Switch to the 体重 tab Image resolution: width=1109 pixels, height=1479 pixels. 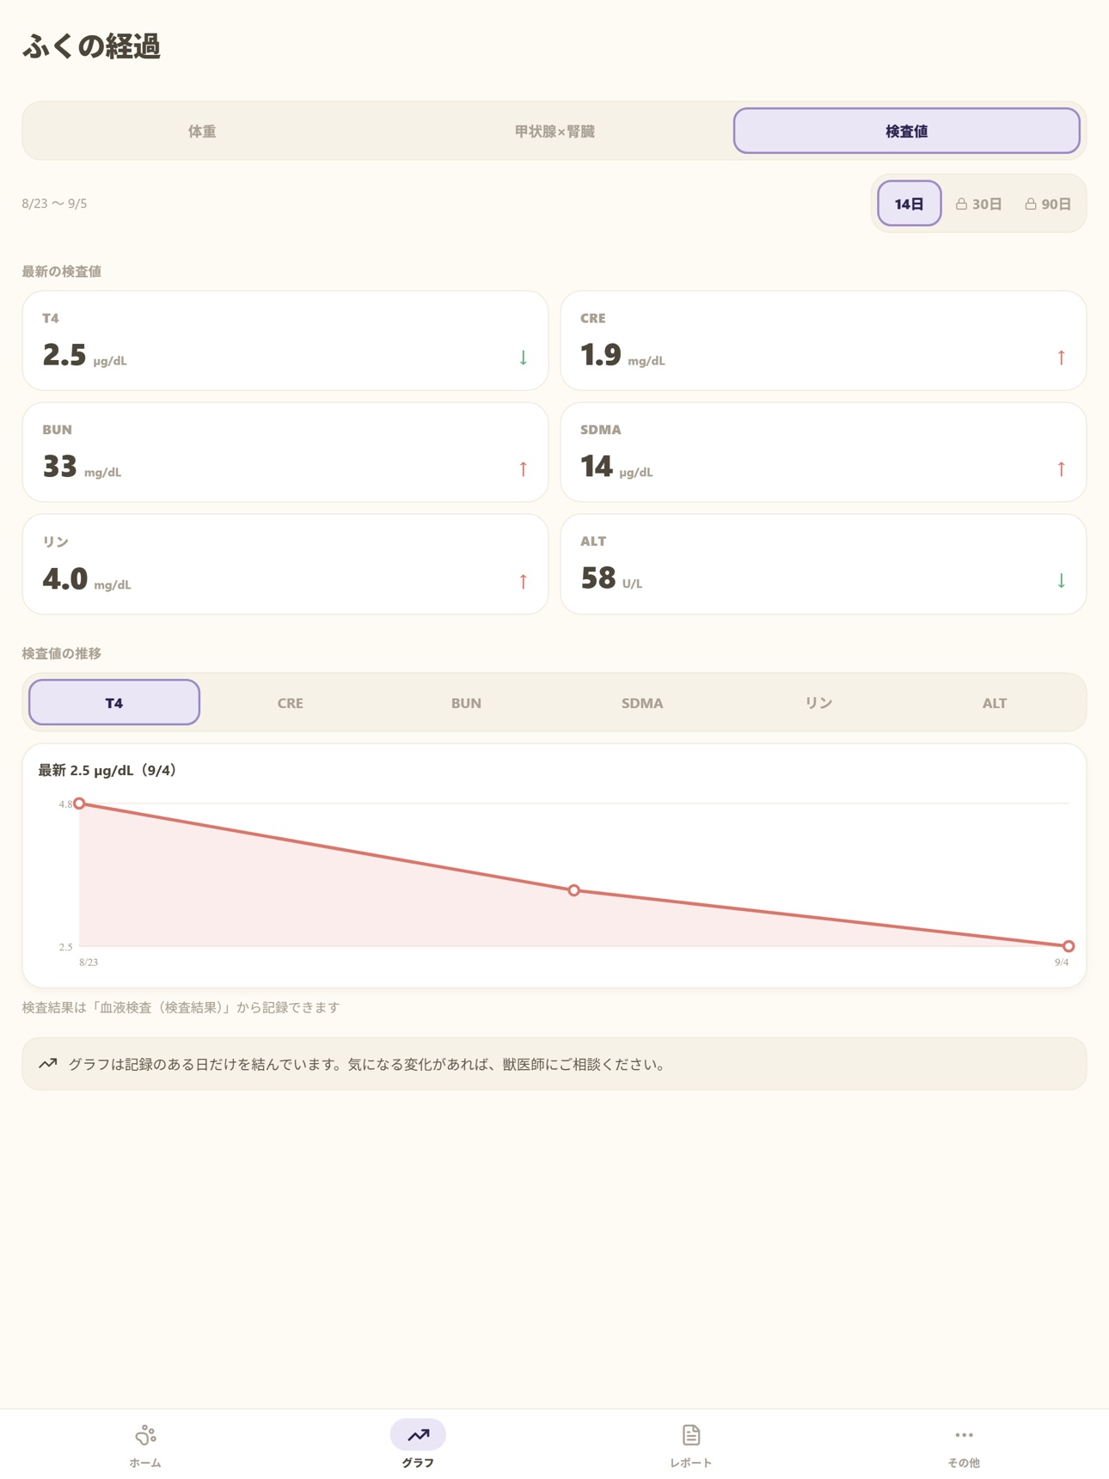coord(202,131)
